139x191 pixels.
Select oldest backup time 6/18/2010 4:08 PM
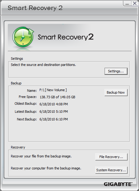[x=54, y=104]
